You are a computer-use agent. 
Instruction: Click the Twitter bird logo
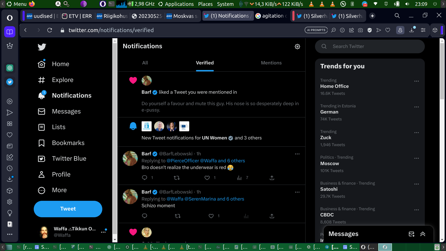(42, 47)
